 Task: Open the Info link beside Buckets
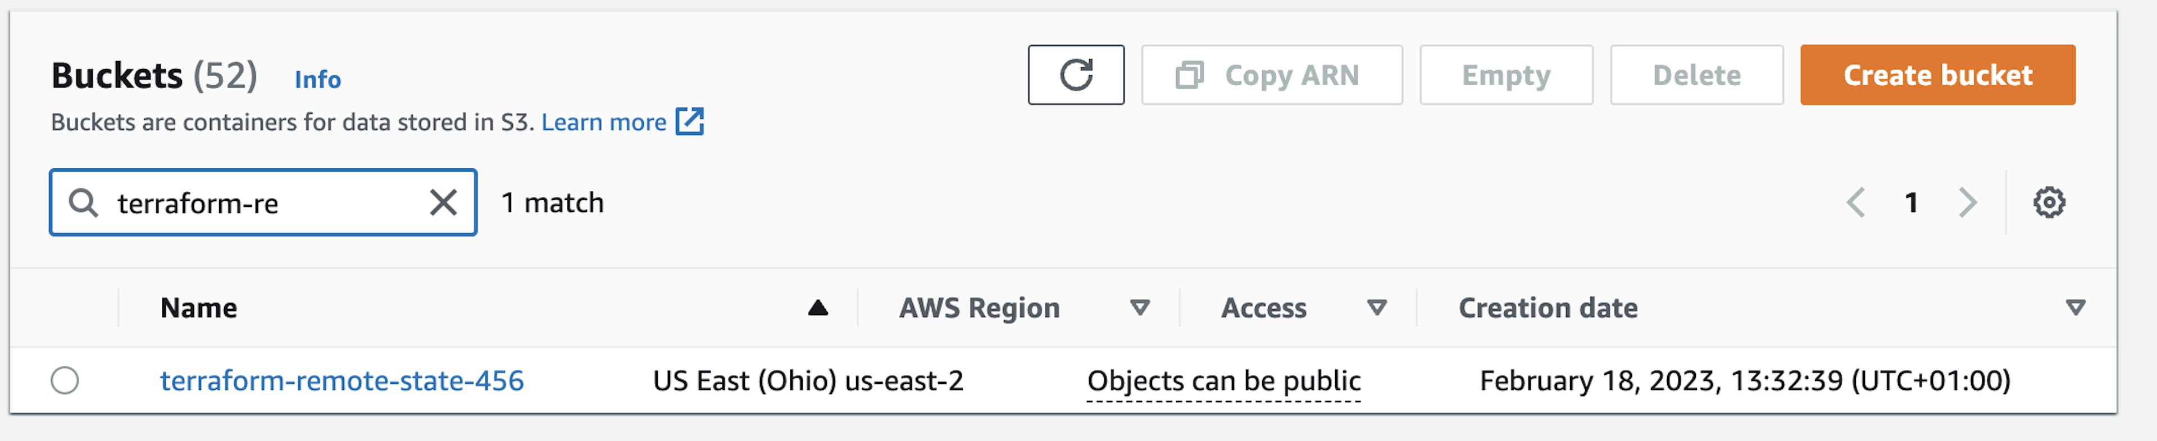[x=317, y=80]
